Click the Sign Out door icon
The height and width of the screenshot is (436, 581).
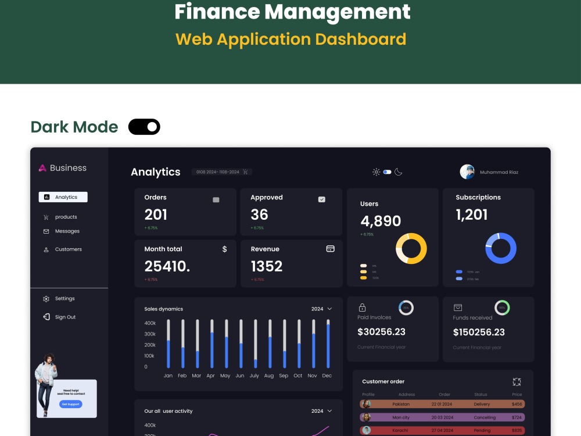click(46, 317)
